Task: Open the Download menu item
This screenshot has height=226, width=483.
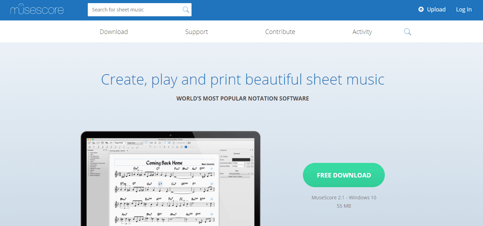Action: (114, 32)
